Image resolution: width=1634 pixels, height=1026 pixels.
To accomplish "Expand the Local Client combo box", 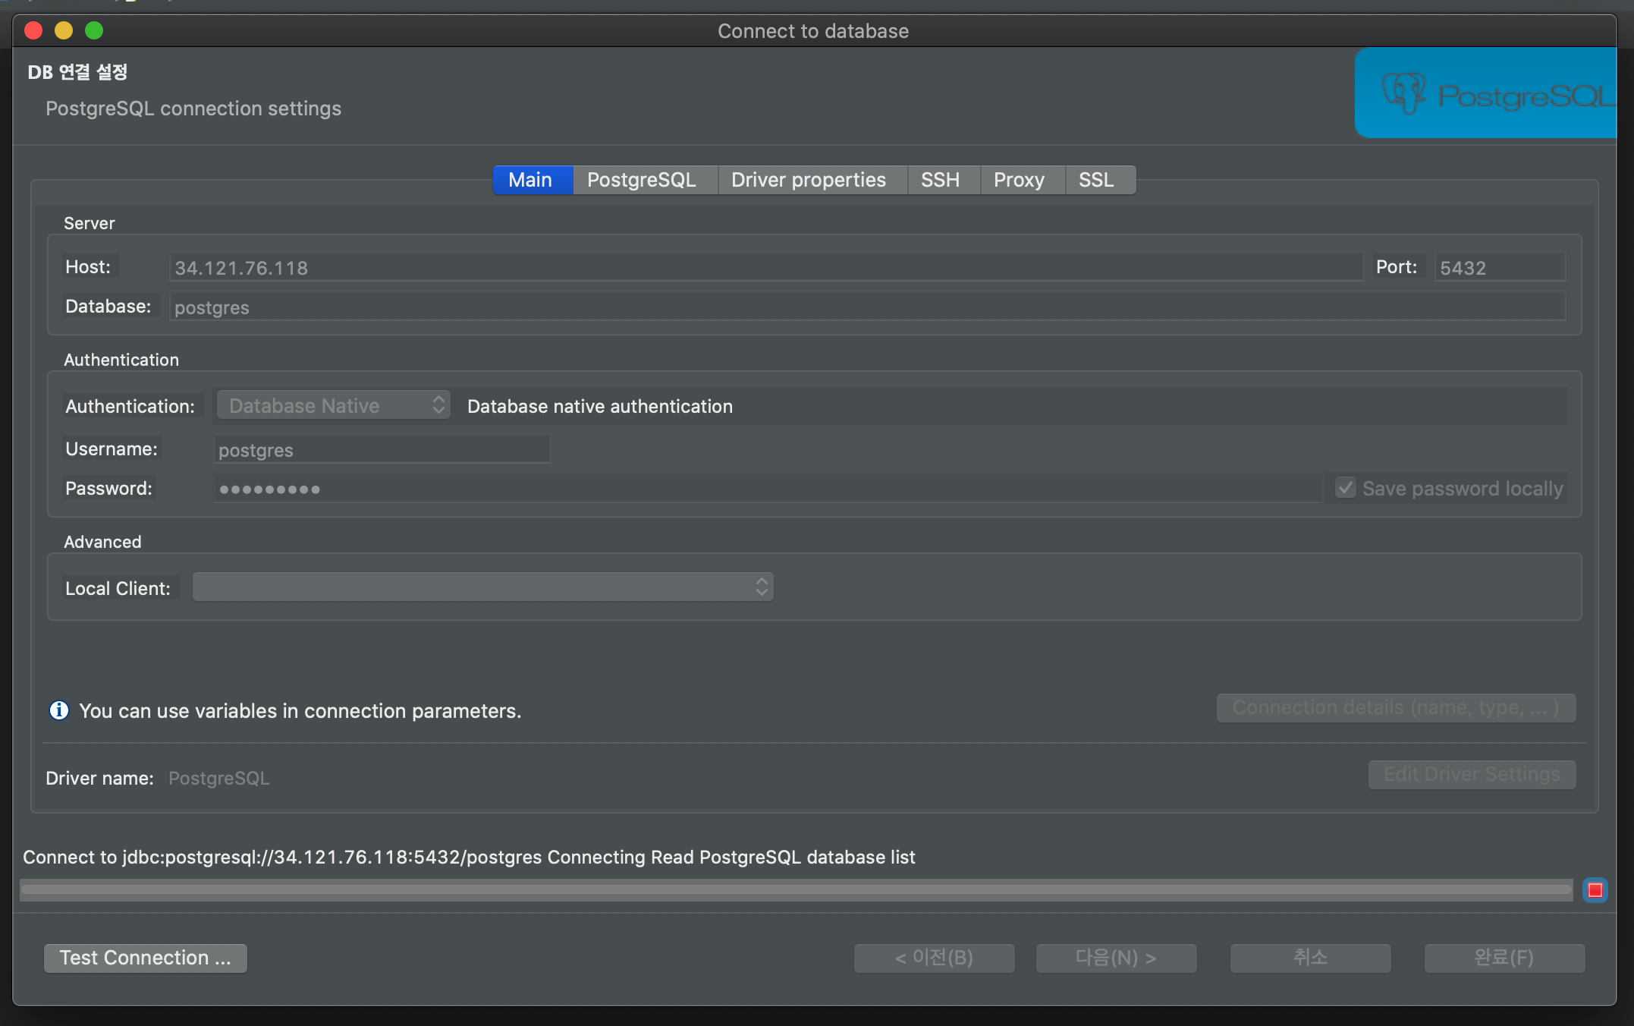I will tap(482, 587).
